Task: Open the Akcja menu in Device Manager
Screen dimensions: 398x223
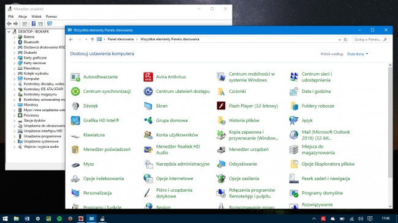Action: pos(23,16)
